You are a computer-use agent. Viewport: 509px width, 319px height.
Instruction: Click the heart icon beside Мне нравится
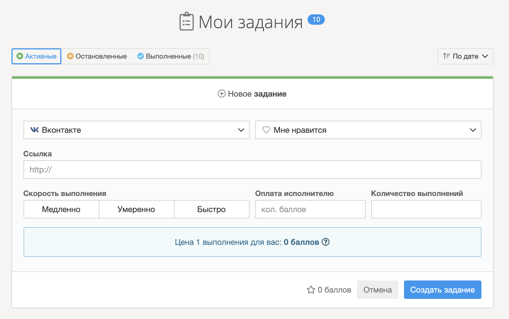tap(266, 130)
